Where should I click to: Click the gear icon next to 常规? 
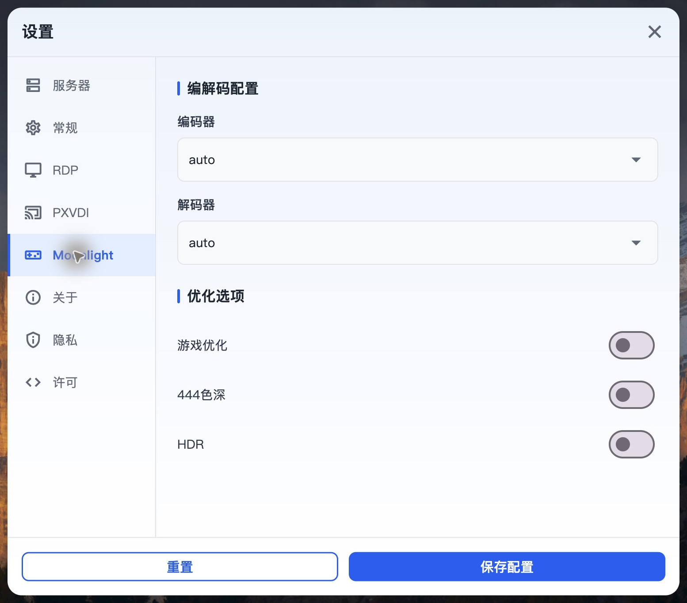[x=33, y=128]
